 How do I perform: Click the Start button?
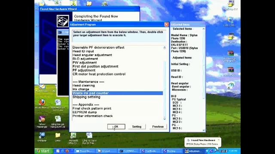(44, 151)
